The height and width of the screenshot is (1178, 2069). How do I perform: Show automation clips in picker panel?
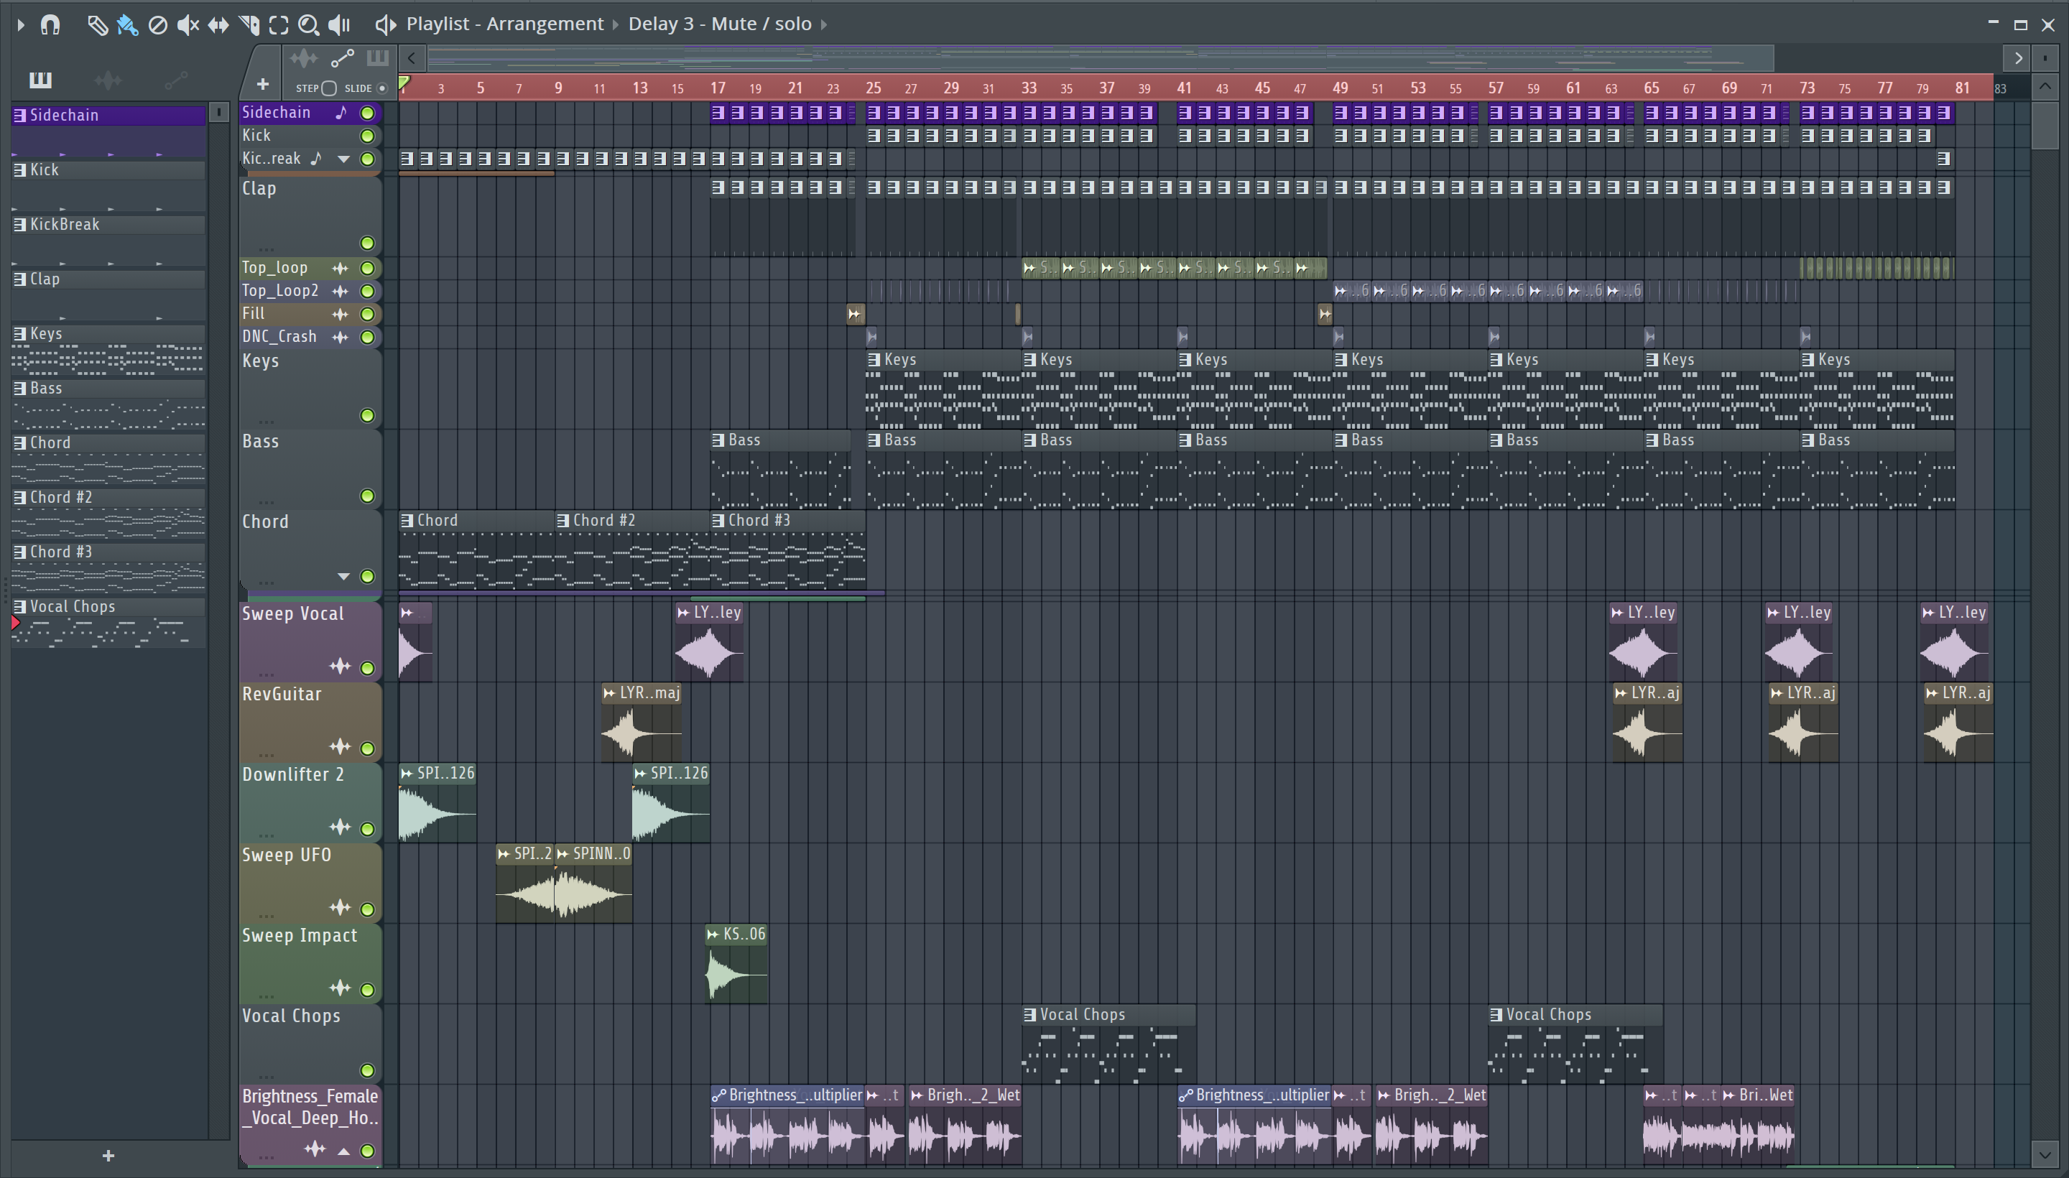tap(175, 79)
